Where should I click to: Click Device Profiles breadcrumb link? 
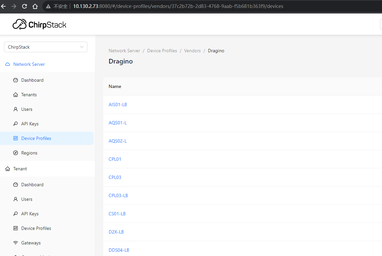[x=162, y=51]
